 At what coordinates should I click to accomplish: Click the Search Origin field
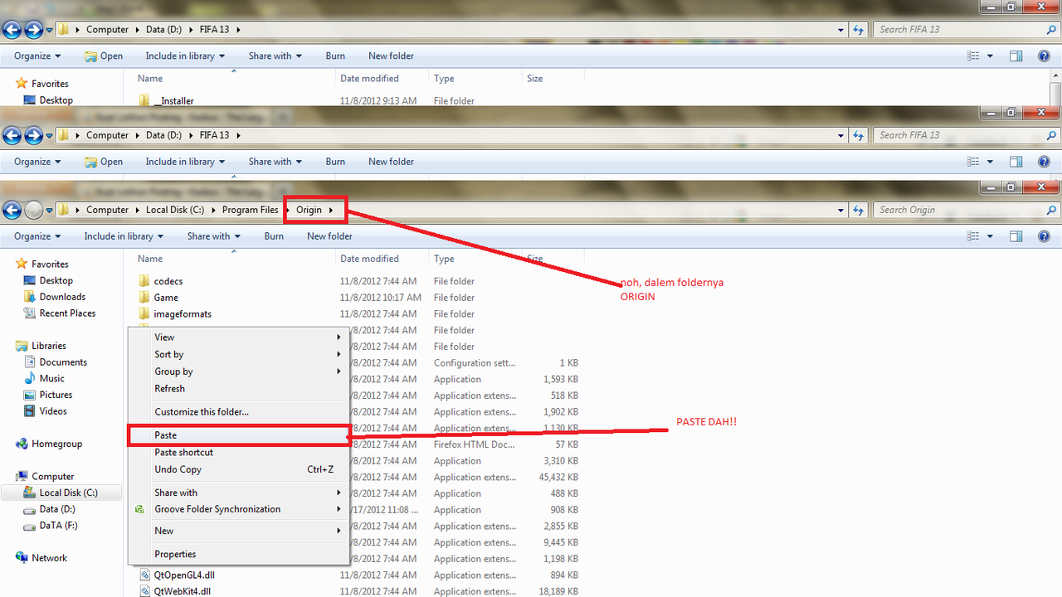coord(966,210)
